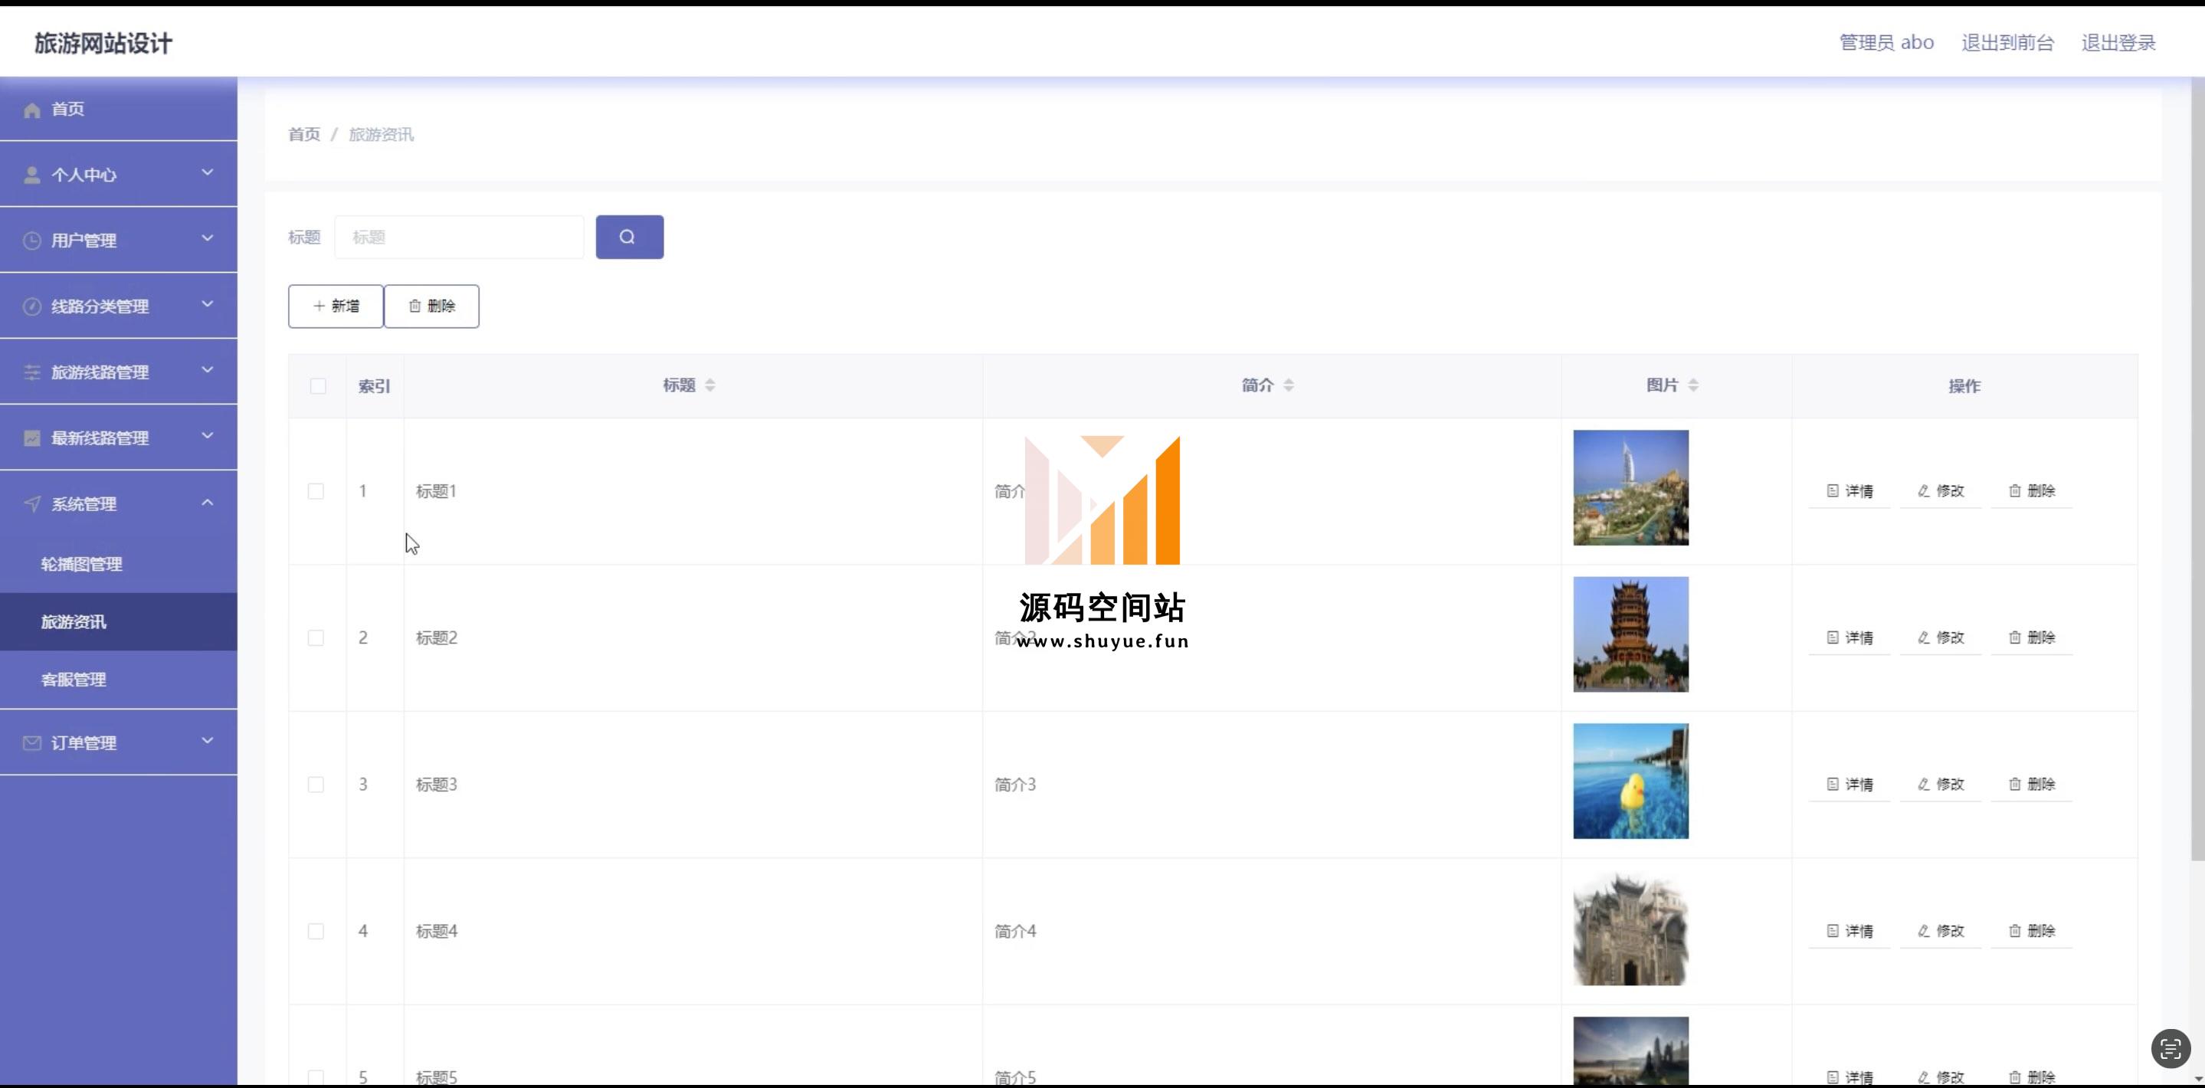Click the 索引 column header
Image resolution: width=2205 pixels, height=1088 pixels.
click(x=374, y=386)
